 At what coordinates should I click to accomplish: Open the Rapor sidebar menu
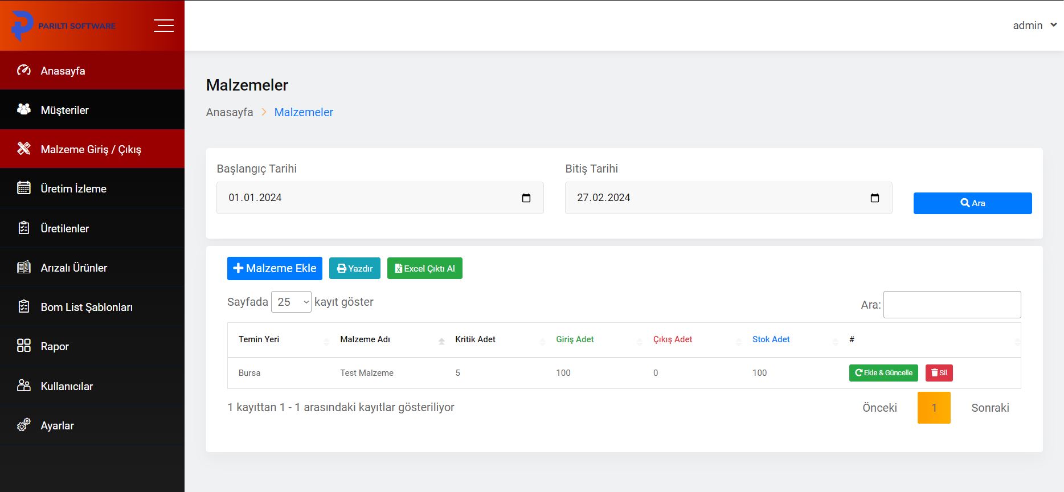55,346
